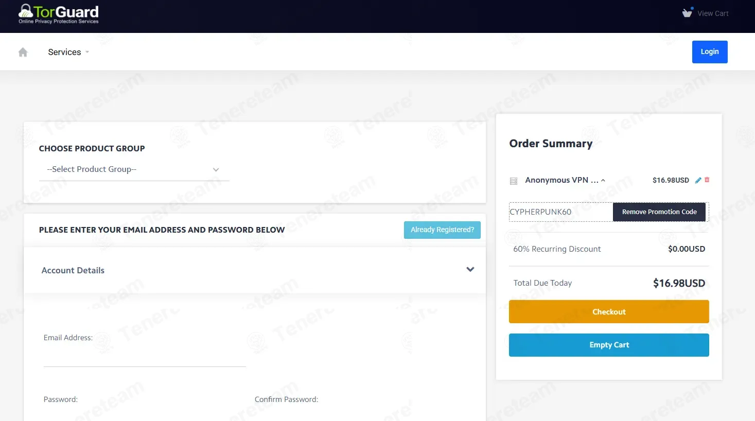Click the Already Registered? button

click(x=442, y=230)
